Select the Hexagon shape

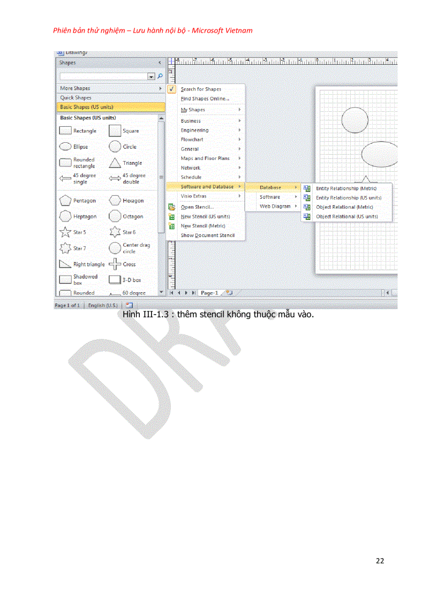pyautogui.click(x=115, y=200)
